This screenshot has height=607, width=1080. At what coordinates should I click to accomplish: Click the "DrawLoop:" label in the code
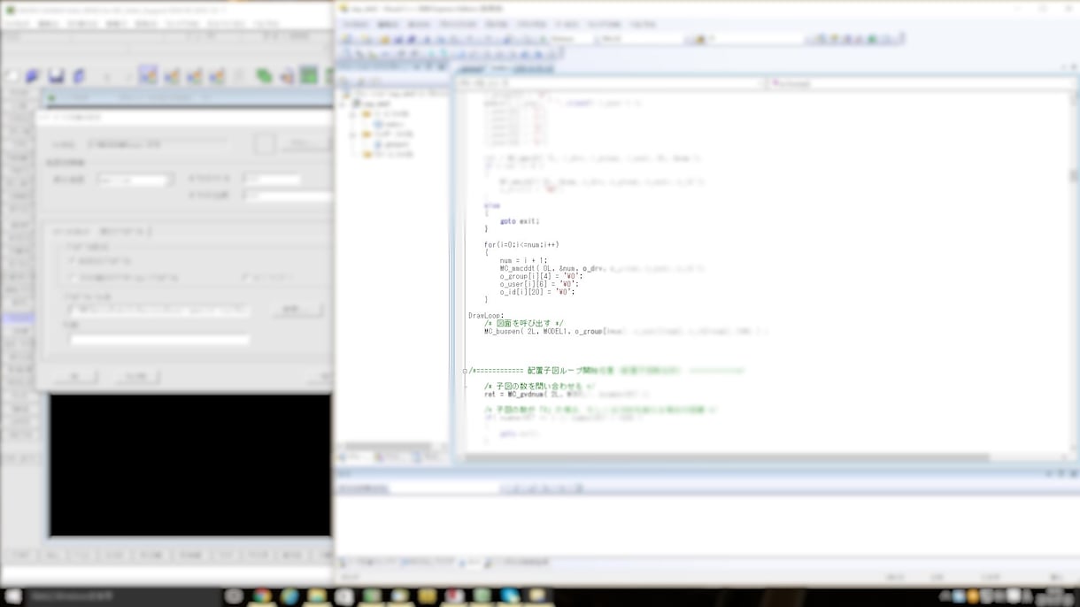(x=486, y=315)
